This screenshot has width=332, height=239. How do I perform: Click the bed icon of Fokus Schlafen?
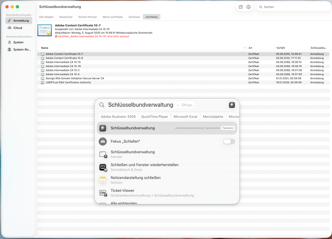pos(103,141)
